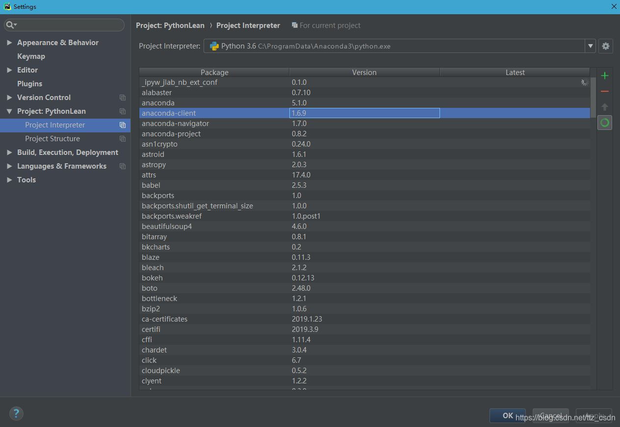Click the project-level icon beside Project Interpreter
The height and width of the screenshot is (427, 620).
click(x=123, y=125)
